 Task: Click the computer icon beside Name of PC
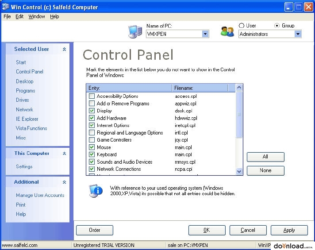135,31
